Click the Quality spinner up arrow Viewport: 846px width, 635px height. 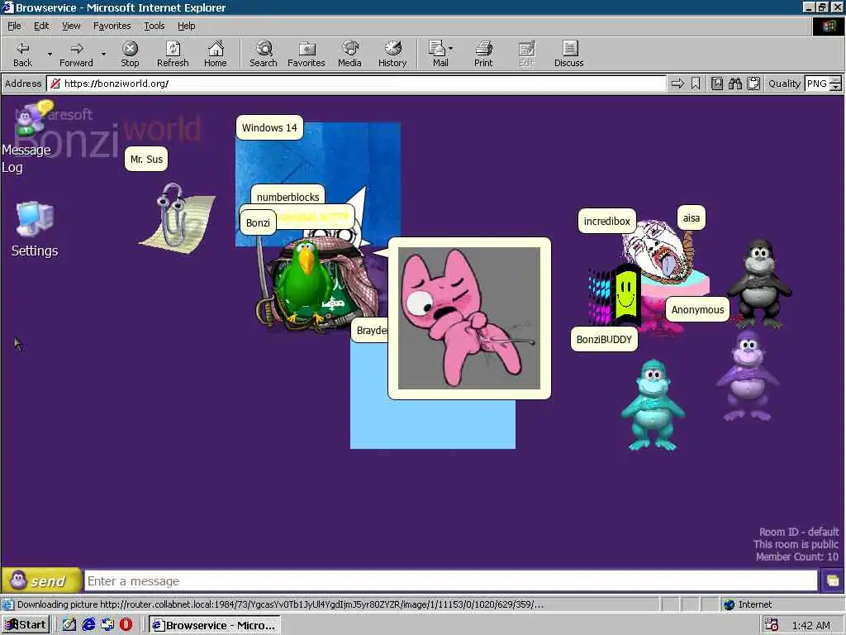click(x=836, y=80)
